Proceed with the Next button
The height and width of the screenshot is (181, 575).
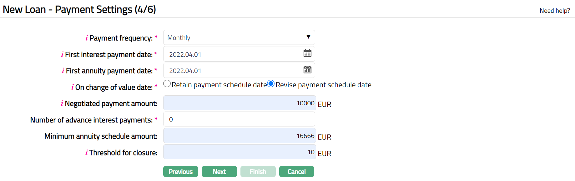[x=219, y=172]
